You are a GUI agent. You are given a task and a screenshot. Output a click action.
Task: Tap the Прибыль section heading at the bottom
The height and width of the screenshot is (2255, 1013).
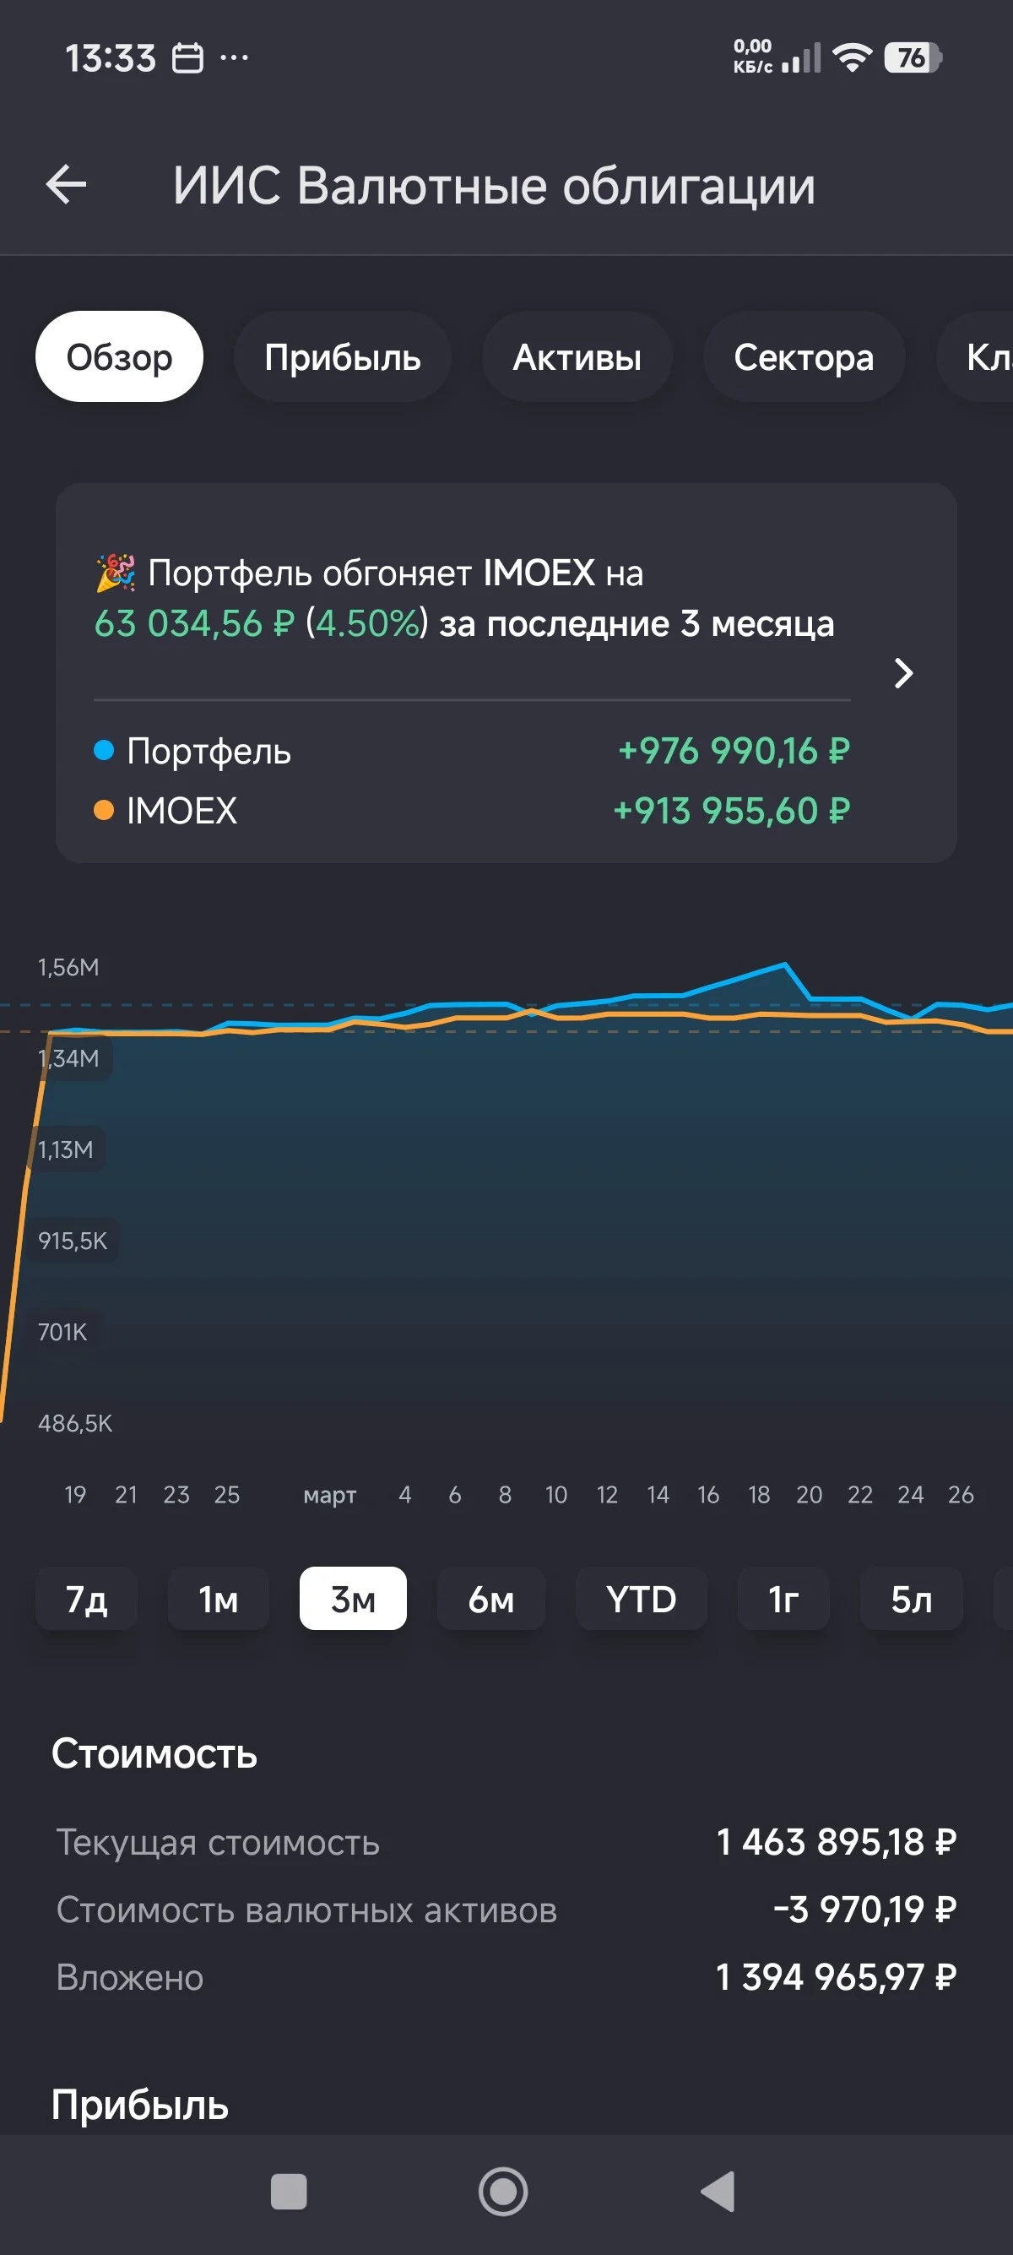pos(140,2105)
